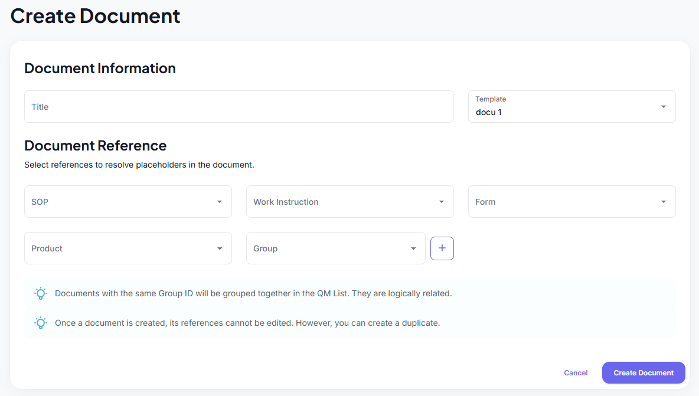Open the Work Instruction dropdown

click(349, 201)
